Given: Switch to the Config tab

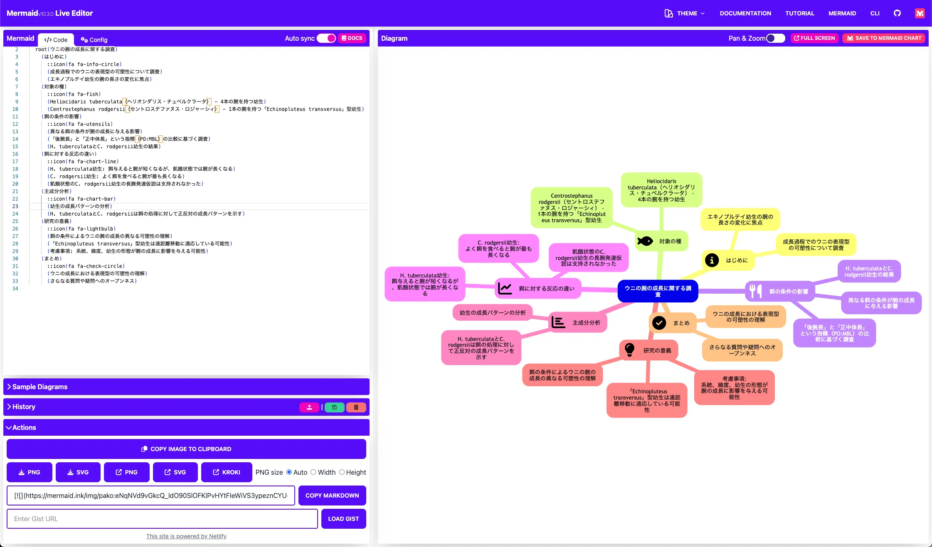Looking at the screenshot, I should 94,40.
